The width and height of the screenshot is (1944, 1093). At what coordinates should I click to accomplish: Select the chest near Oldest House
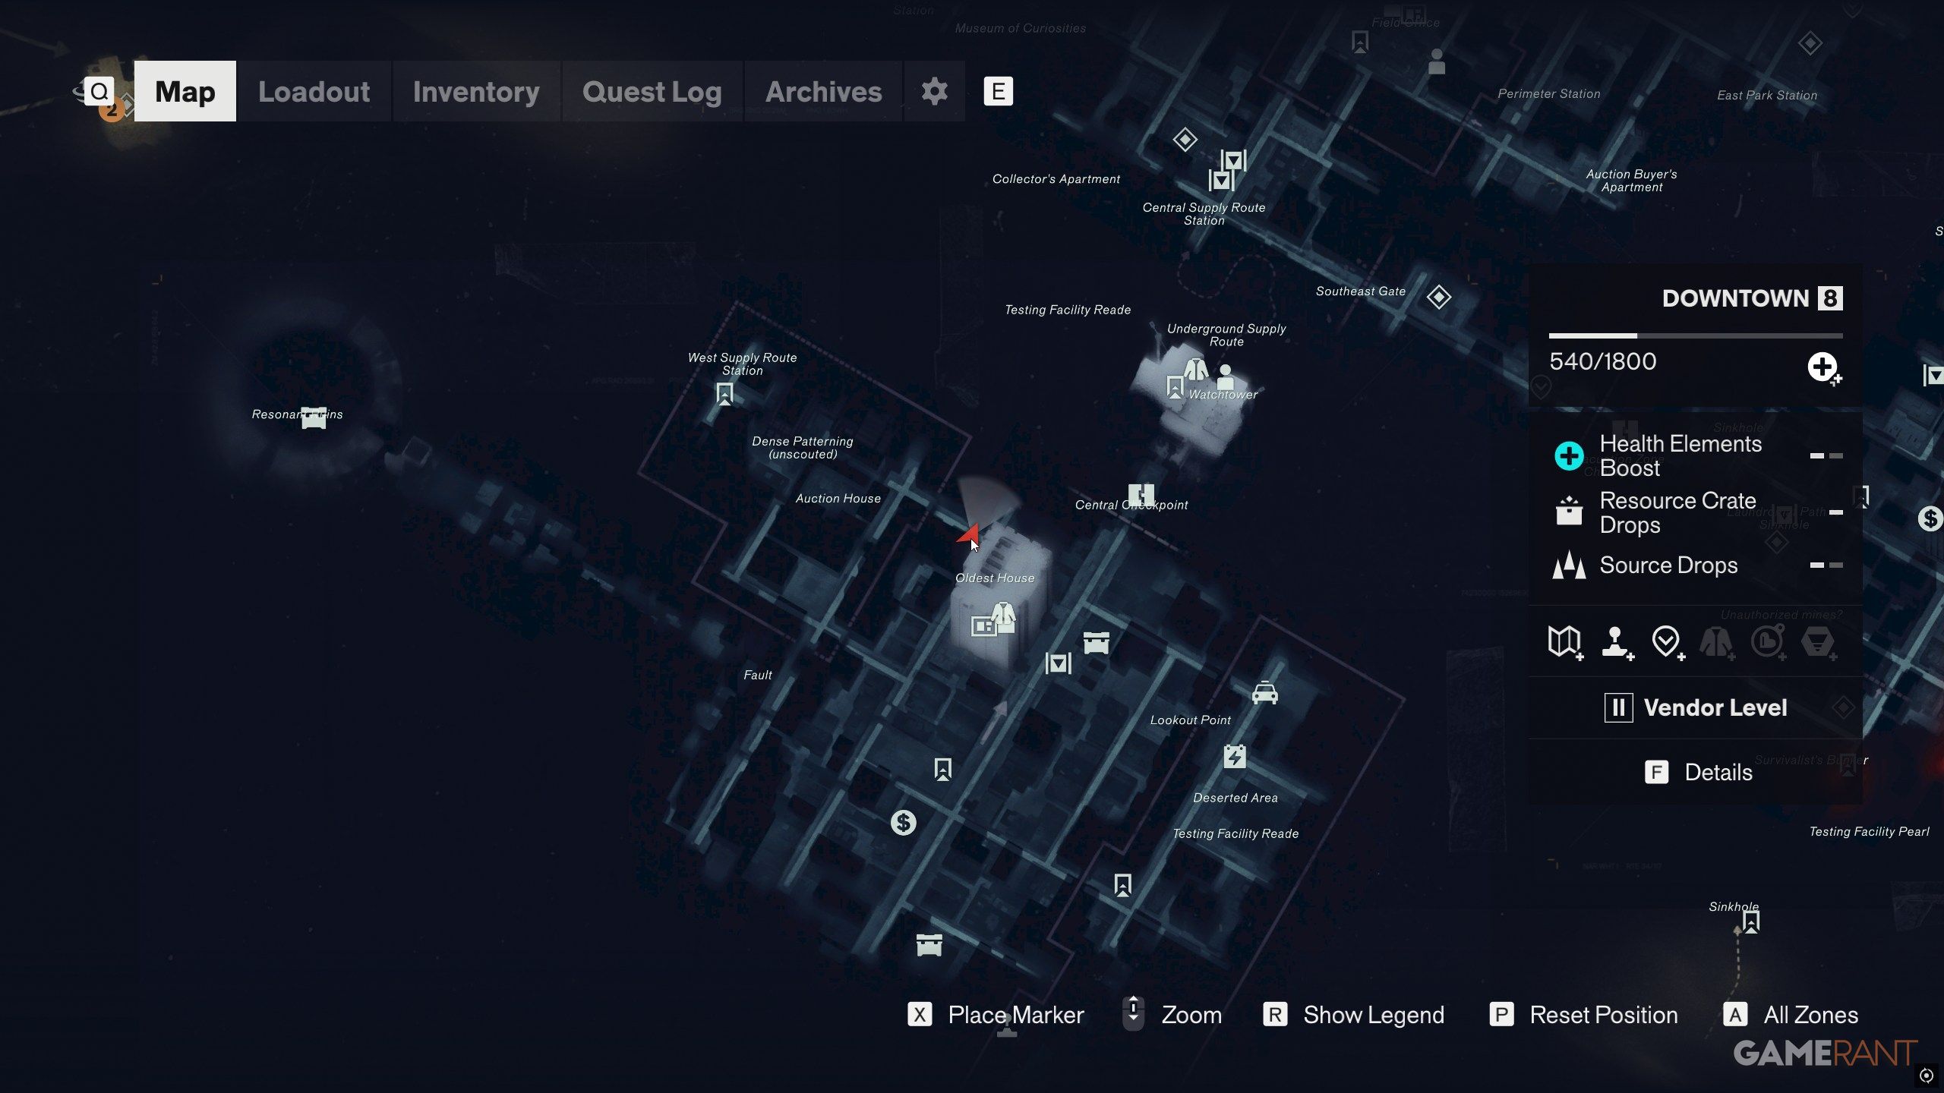[x=1096, y=642]
